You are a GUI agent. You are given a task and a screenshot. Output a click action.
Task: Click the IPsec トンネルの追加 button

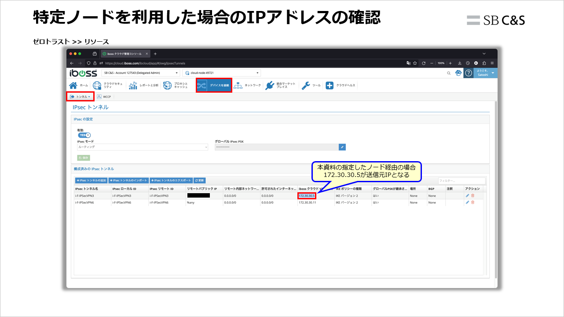coord(92,180)
